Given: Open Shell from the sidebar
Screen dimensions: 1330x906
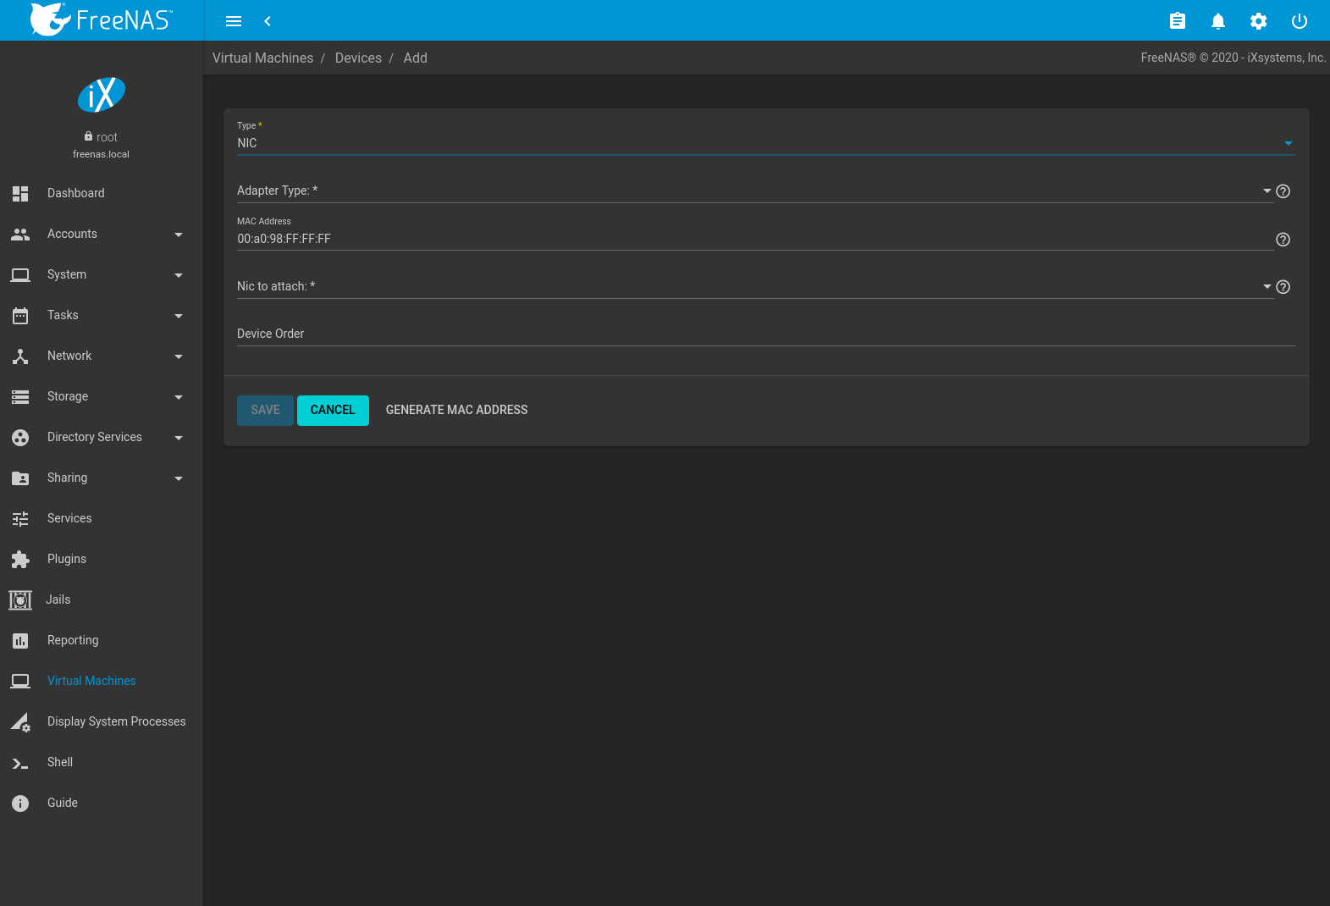Looking at the screenshot, I should click(x=60, y=762).
